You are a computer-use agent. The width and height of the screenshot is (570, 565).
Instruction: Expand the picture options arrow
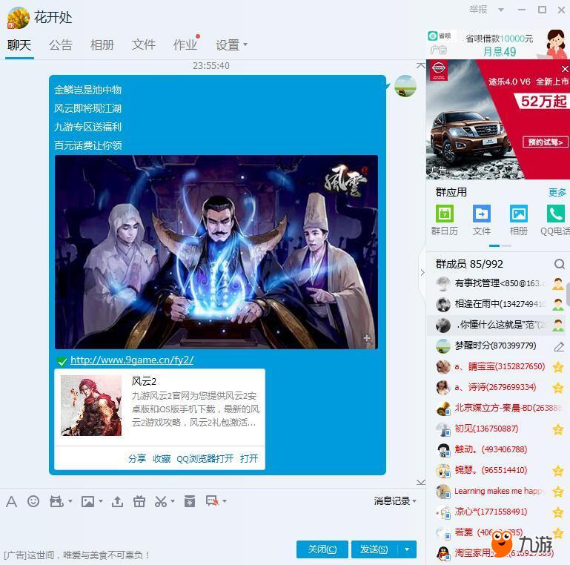pyautogui.click(x=101, y=501)
